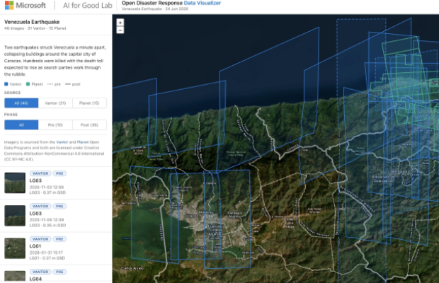439x283 pixels.
Task: Open the Planet open data link
Action: pyautogui.click(x=83, y=142)
